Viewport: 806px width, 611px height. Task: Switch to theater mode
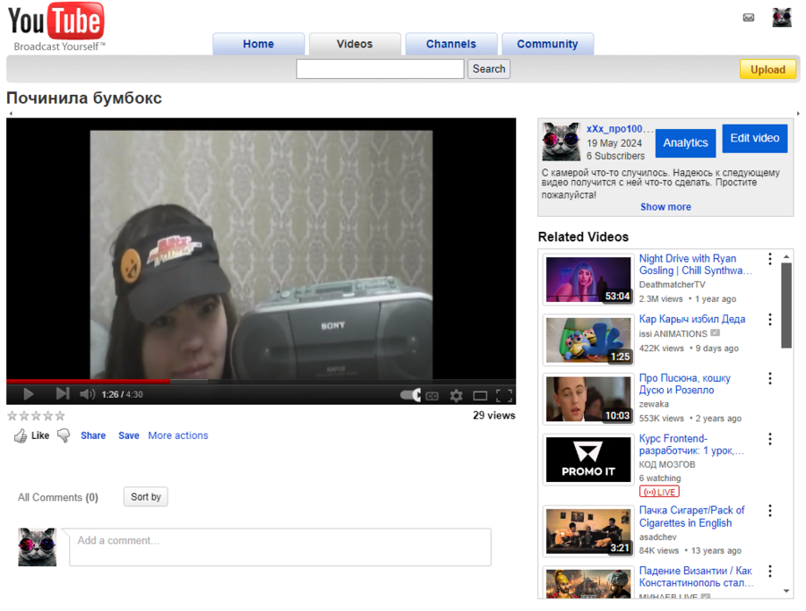coord(480,395)
